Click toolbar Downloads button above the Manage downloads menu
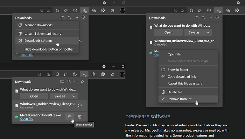The width and height of the screenshot is (245, 139). [x=85, y=11]
